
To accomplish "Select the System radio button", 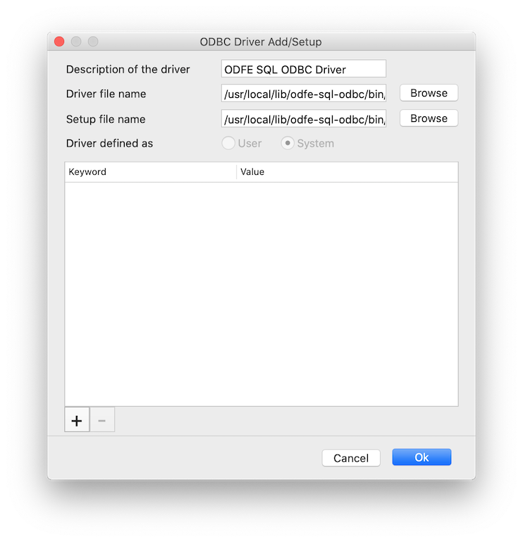I will 288,143.
